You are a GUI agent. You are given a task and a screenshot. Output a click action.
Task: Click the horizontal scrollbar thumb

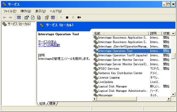(117, 99)
